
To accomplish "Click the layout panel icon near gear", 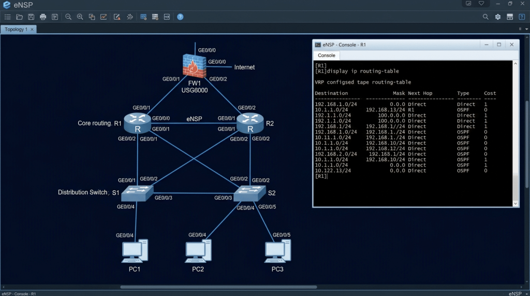I will [x=510, y=17].
